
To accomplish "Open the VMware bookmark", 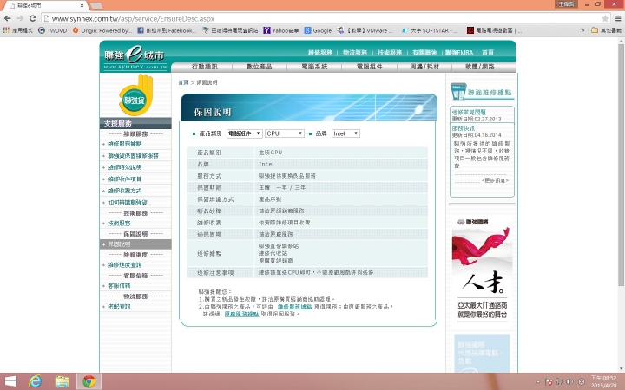I will point(365,30).
